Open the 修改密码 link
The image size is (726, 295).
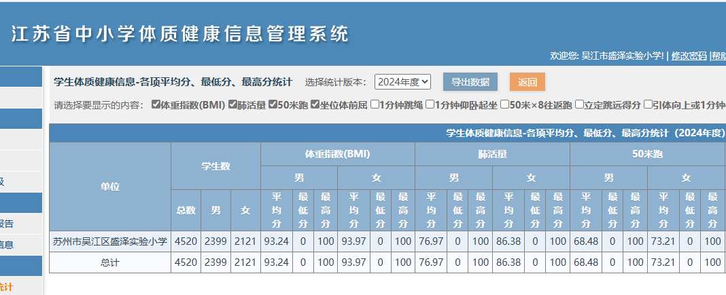(689, 56)
